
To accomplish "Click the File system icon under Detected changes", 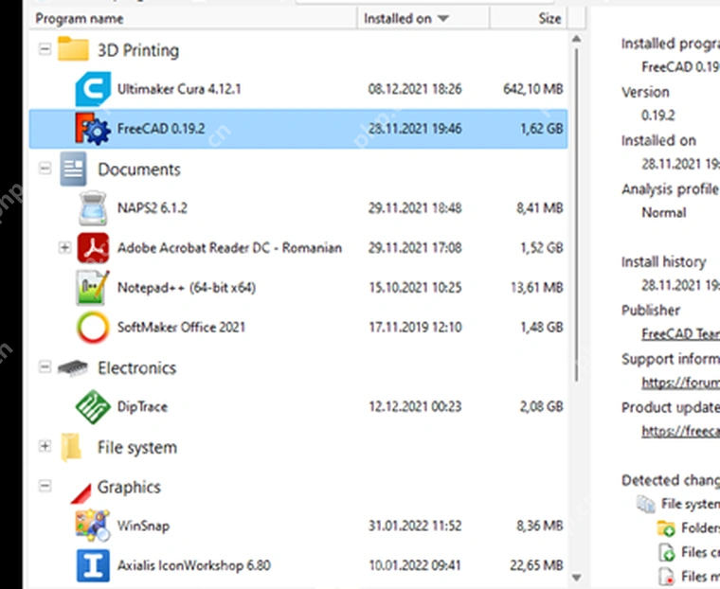I will pos(646,504).
